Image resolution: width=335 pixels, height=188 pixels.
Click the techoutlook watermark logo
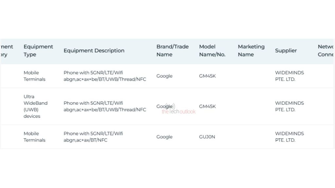[x=178, y=110]
